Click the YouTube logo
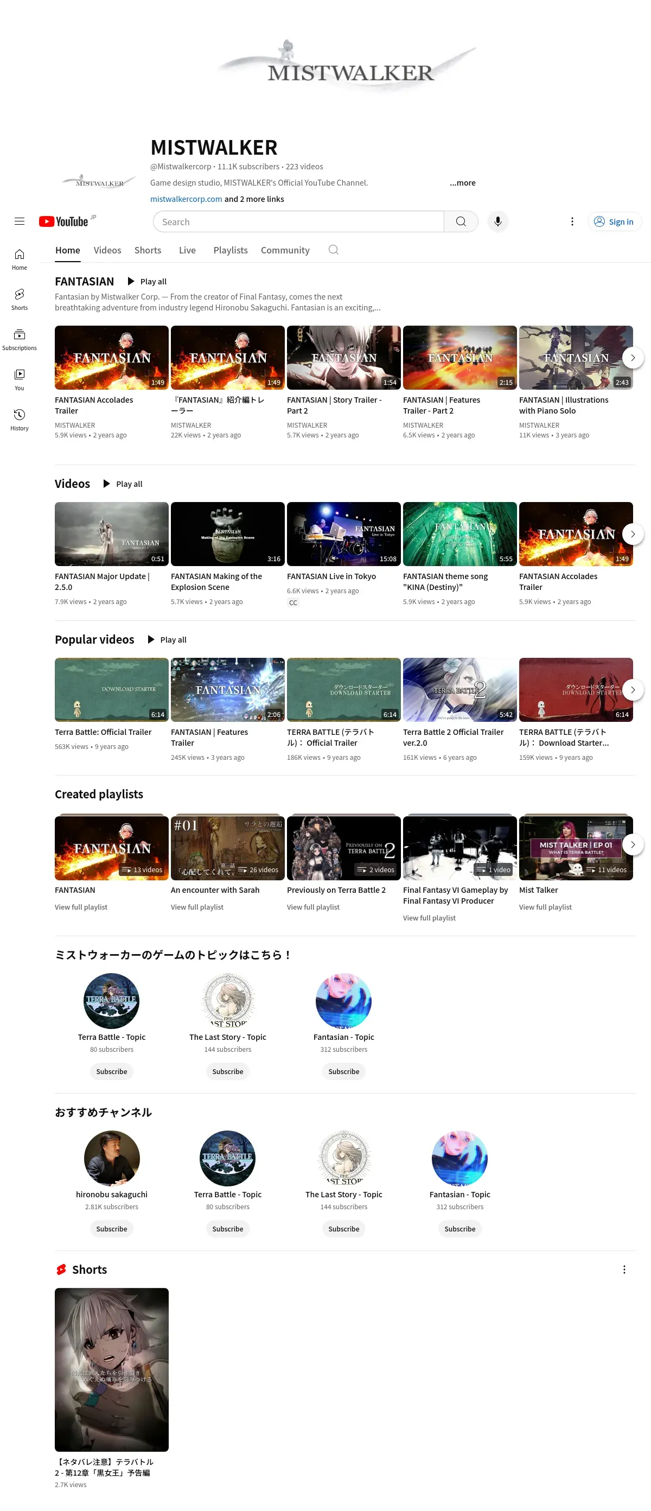This screenshot has height=1511, width=651. click(x=63, y=221)
